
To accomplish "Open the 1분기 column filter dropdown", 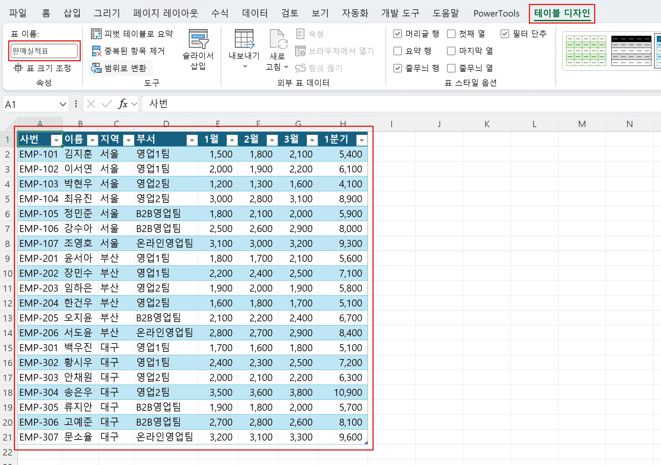I will [x=362, y=140].
